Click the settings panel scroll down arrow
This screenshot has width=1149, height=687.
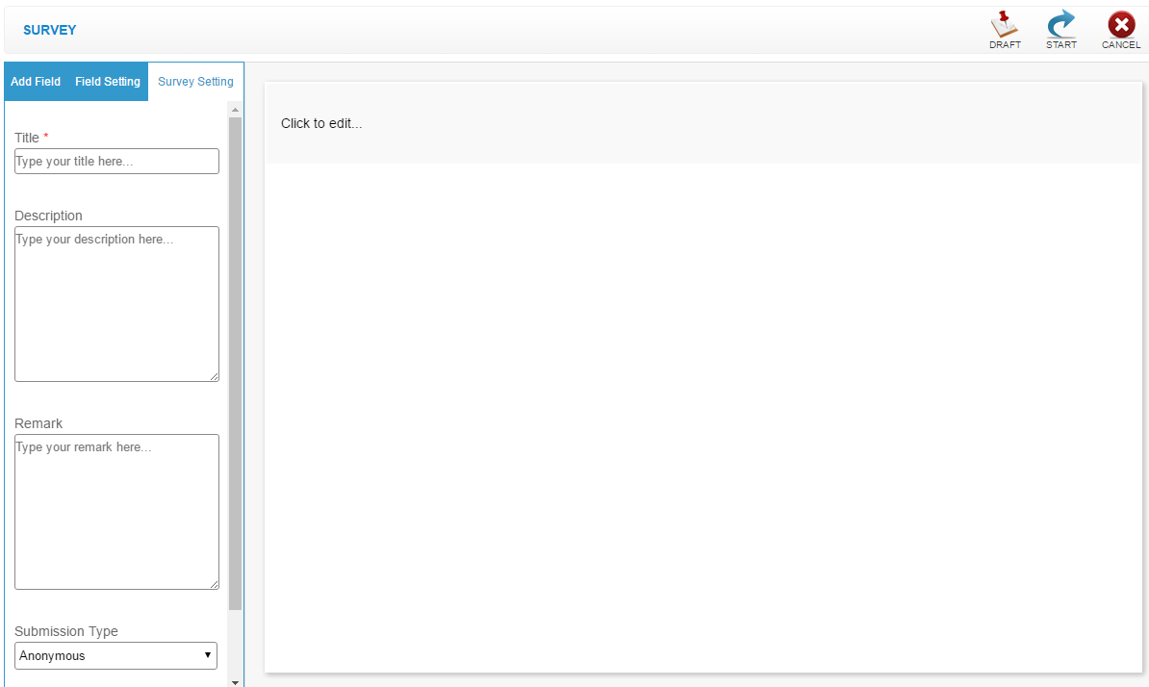235,682
